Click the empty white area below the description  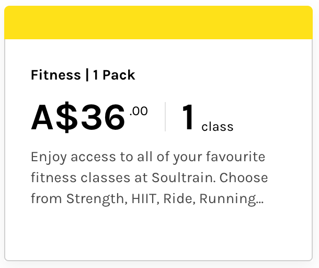coord(158,233)
